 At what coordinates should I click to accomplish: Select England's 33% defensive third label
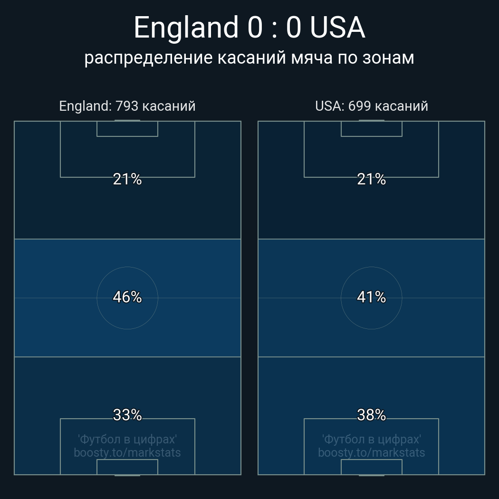point(127,415)
